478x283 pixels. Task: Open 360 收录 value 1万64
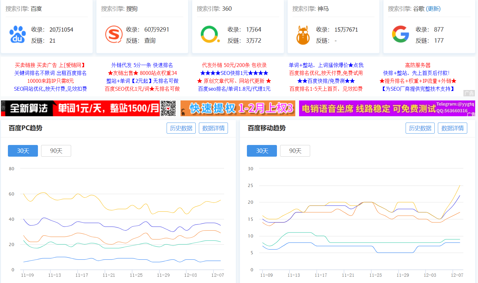coord(254,30)
